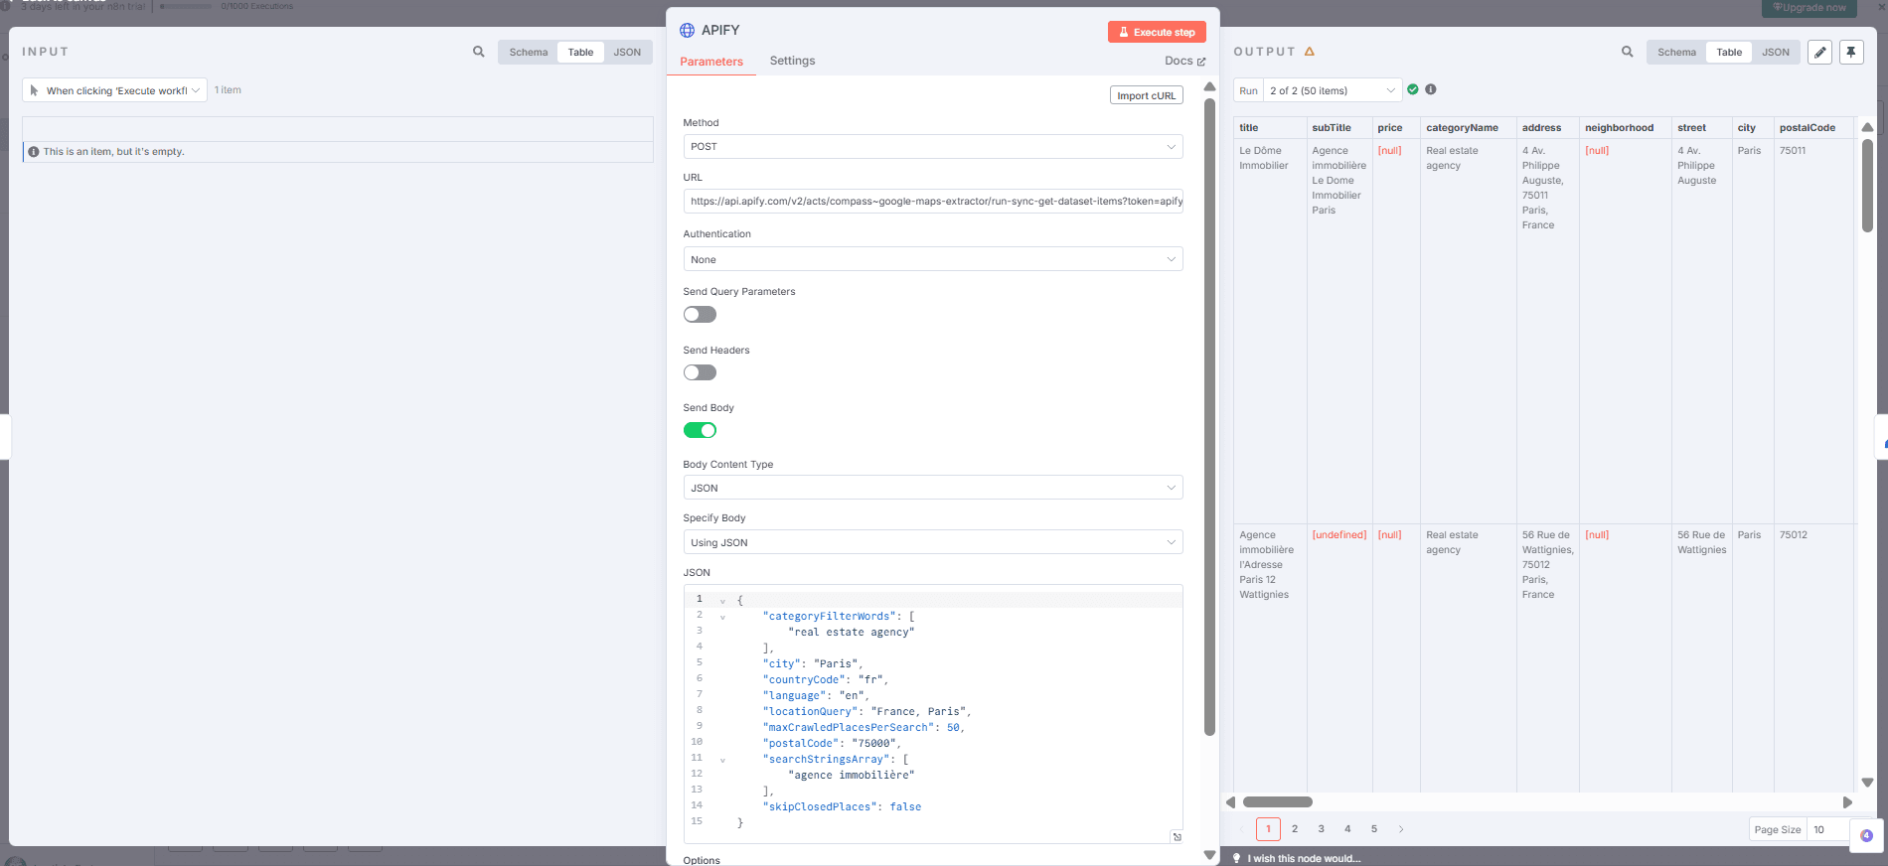Select JSON view in OUTPUT panel
This screenshot has height=866, width=1888.
(x=1776, y=53)
